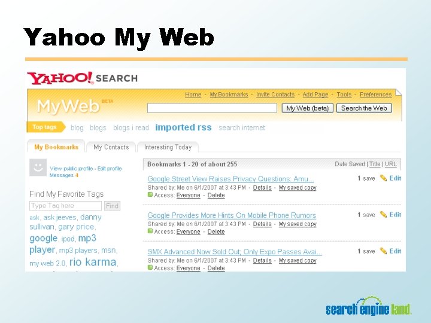Viewport: 431px width, 323px height.
Task: Click the 'Type Tag here' field
Action: point(65,206)
